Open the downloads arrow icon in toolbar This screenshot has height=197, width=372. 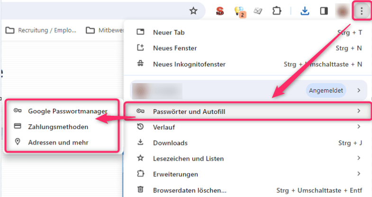(305, 11)
